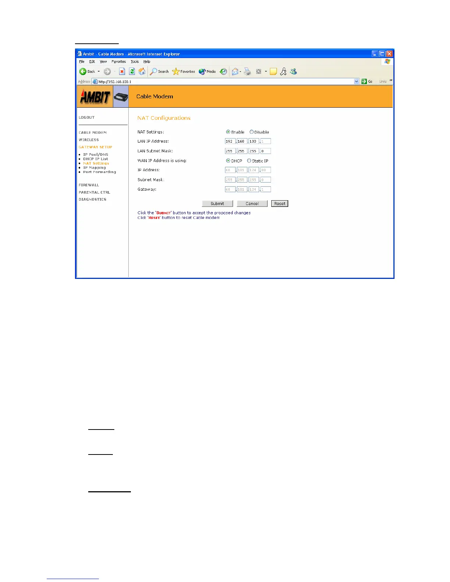Open the address bar history dropdown

(356, 82)
